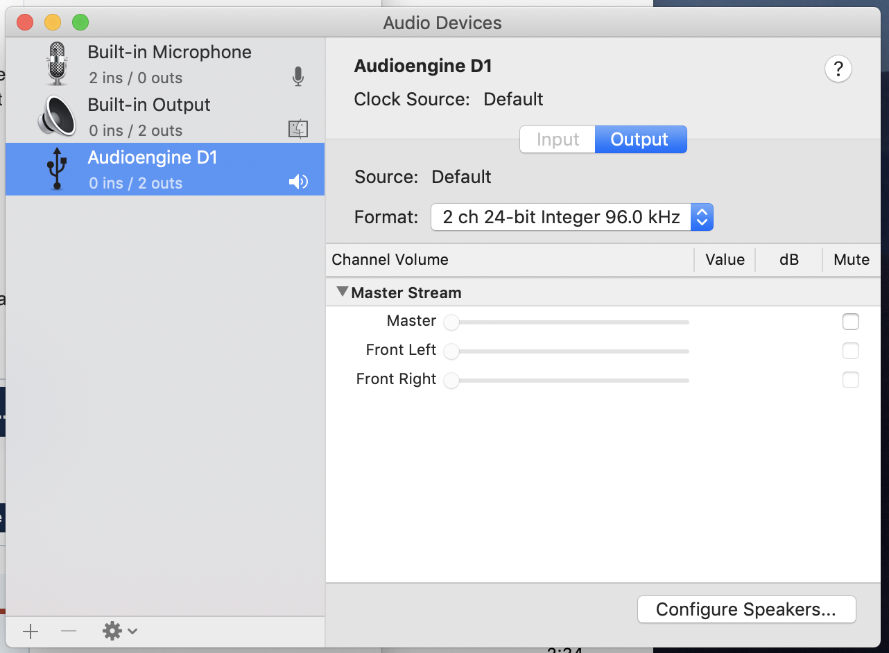Toggle the Front Right mute checkbox
Screen dimensions: 889x653
click(850, 380)
